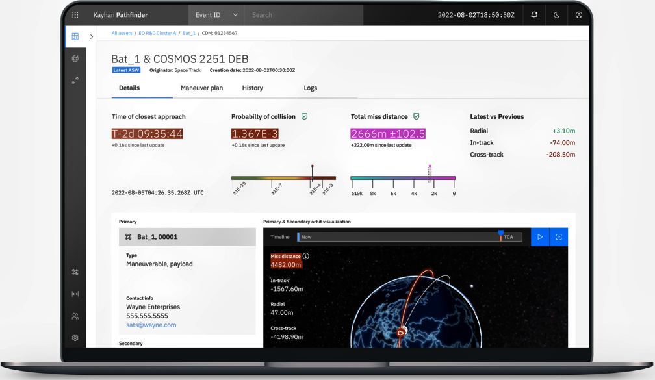
Task: Toggle dark mode with the moon icon
Action: tap(556, 15)
